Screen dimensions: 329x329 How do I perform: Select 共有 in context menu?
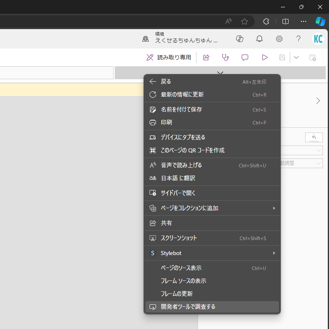pos(212,223)
